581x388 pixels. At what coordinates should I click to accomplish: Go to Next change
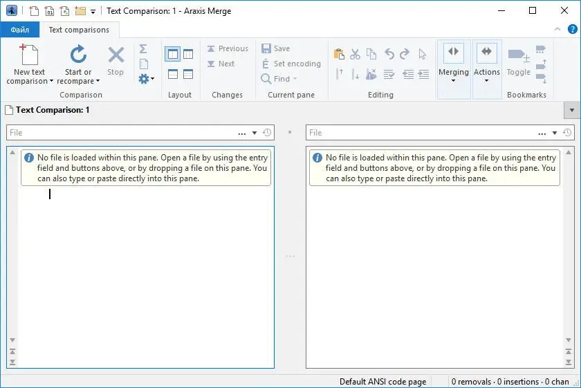pyautogui.click(x=221, y=64)
